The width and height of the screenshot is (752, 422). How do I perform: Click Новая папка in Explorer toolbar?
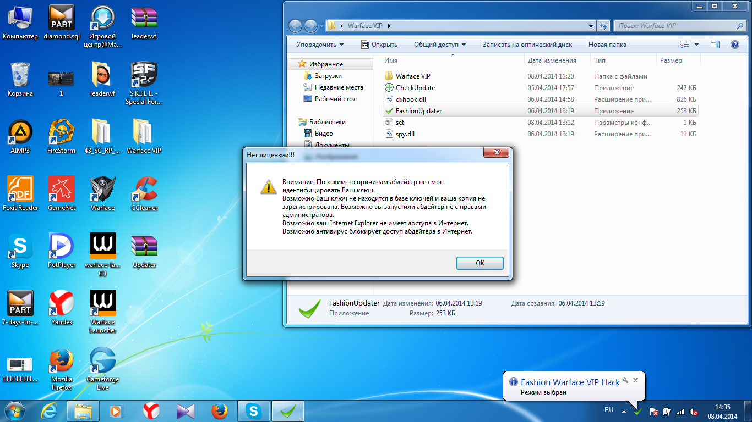[607, 45]
